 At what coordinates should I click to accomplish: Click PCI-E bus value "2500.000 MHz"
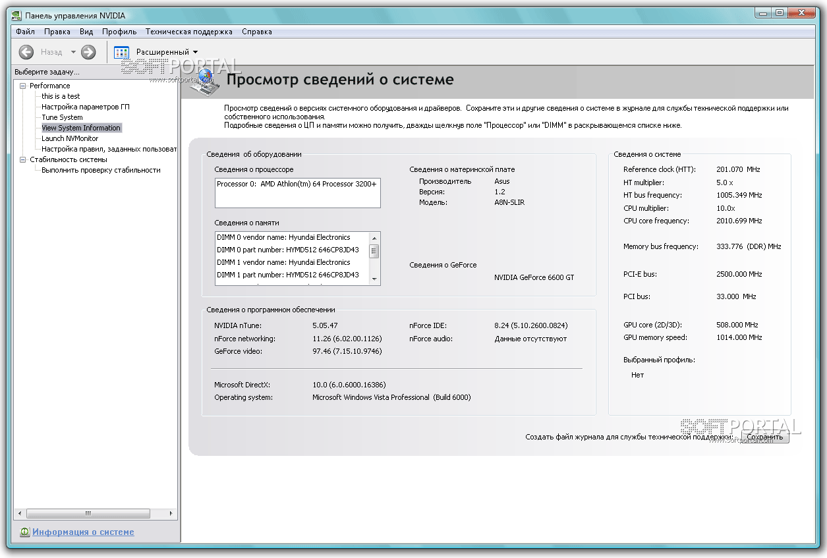click(739, 274)
